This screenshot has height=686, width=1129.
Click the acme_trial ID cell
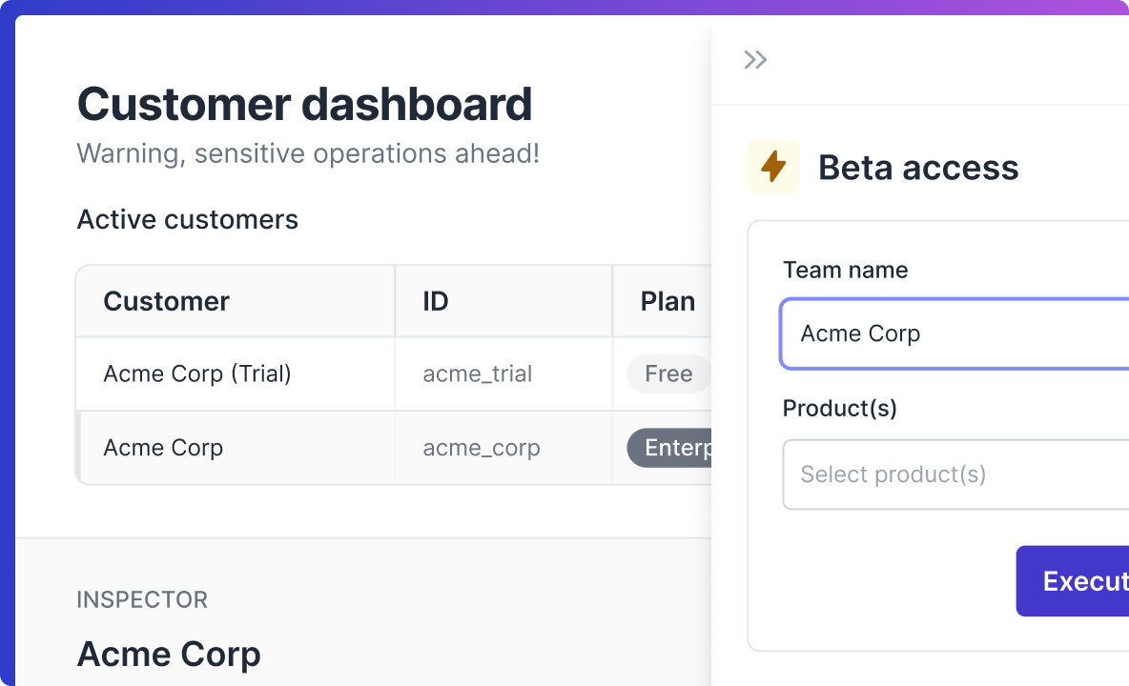click(477, 373)
